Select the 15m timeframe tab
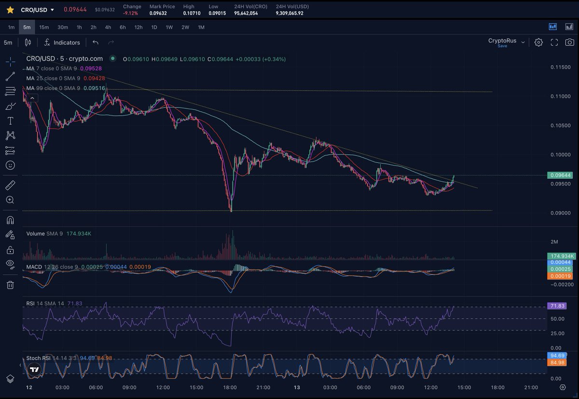Screen dimensions: 579x399 (44, 27)
